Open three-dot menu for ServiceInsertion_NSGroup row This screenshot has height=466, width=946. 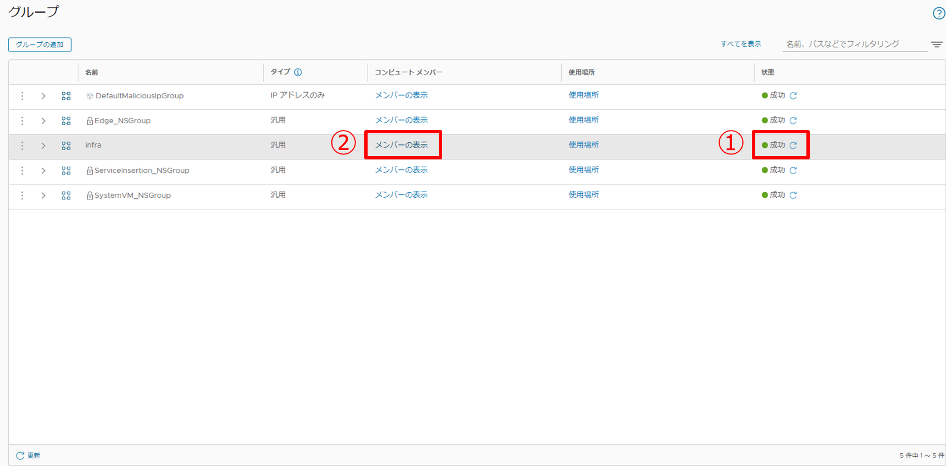[22, 171]
